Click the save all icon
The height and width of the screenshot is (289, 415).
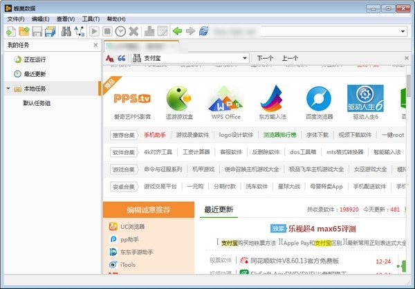tap(50, 32)
